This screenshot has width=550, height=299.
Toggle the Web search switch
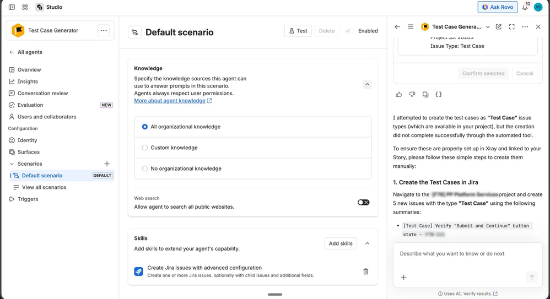click(363, 202)
